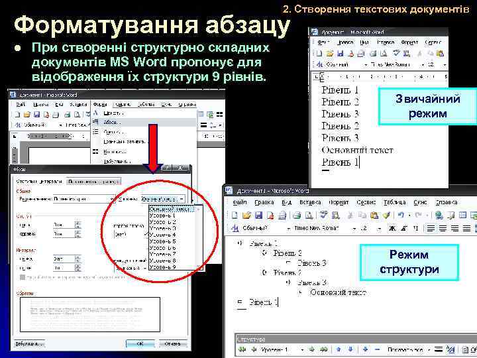
Task: Click Open folder icon in outline-mode Word window
Action: (246, 215)
